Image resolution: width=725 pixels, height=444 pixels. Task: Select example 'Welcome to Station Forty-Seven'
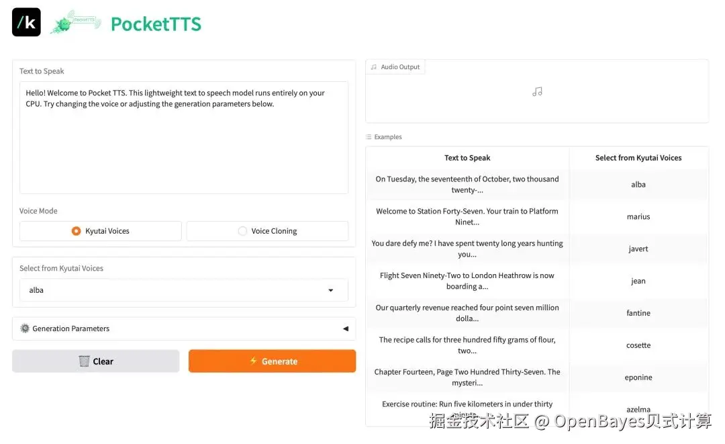tap(467, 216)
